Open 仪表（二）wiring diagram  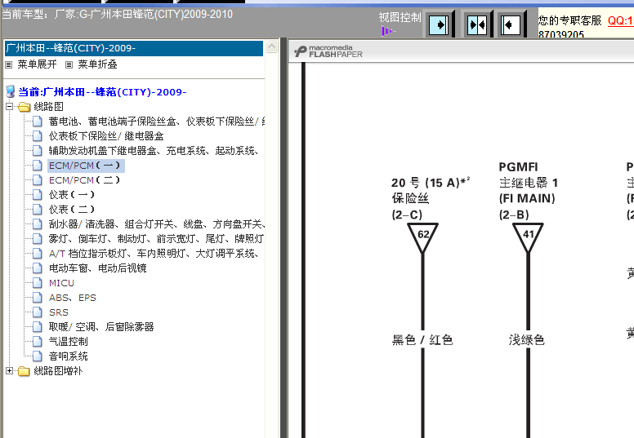tap(72, 210)
